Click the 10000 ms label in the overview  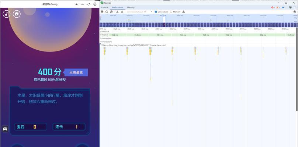pyautogui.click(x=263, y=15)
